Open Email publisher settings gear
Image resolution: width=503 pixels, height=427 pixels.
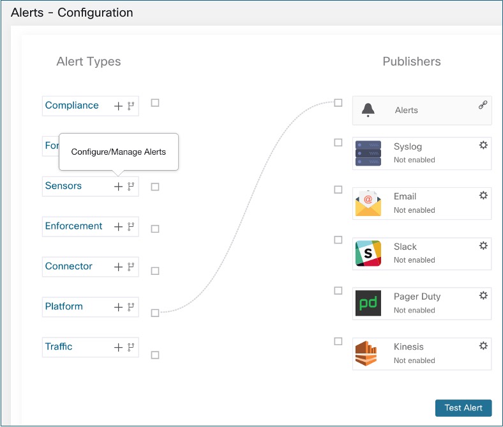click(483, 196)
